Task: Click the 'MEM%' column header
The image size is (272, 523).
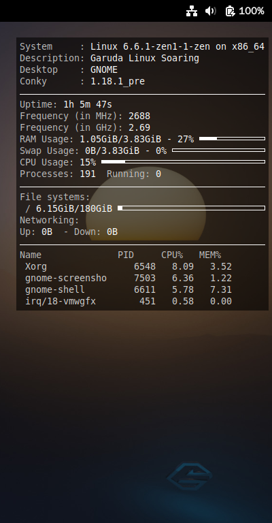Action: click(x=210, y=255)
